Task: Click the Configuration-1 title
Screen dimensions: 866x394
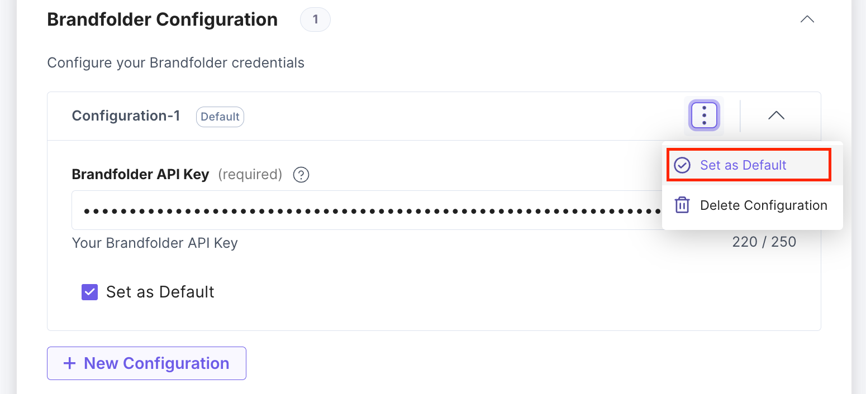Action: (x=126, y=116)
